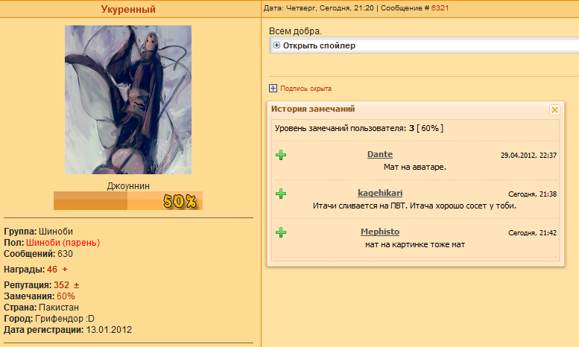Click the remark text Мат на аватаре.
Viewport: 579px width, 347px height.
tap(415, 167)
